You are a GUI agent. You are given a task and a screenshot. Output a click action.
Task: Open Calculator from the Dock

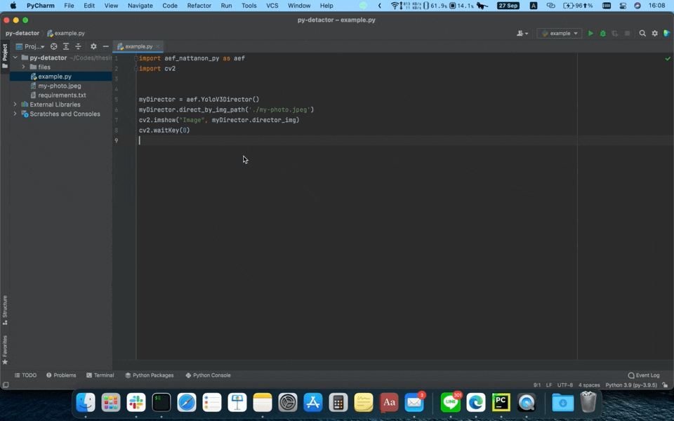pyautogui.click(x=338, y=403)
